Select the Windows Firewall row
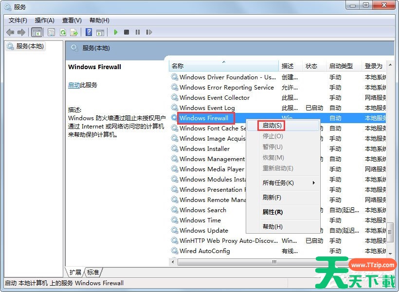Screen dimensions: 399x292 coord(278,118)
